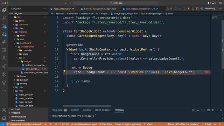Open the Remote Explorer view
The height and width of the screenshot is (126, 224).
(x=4, y=50)
